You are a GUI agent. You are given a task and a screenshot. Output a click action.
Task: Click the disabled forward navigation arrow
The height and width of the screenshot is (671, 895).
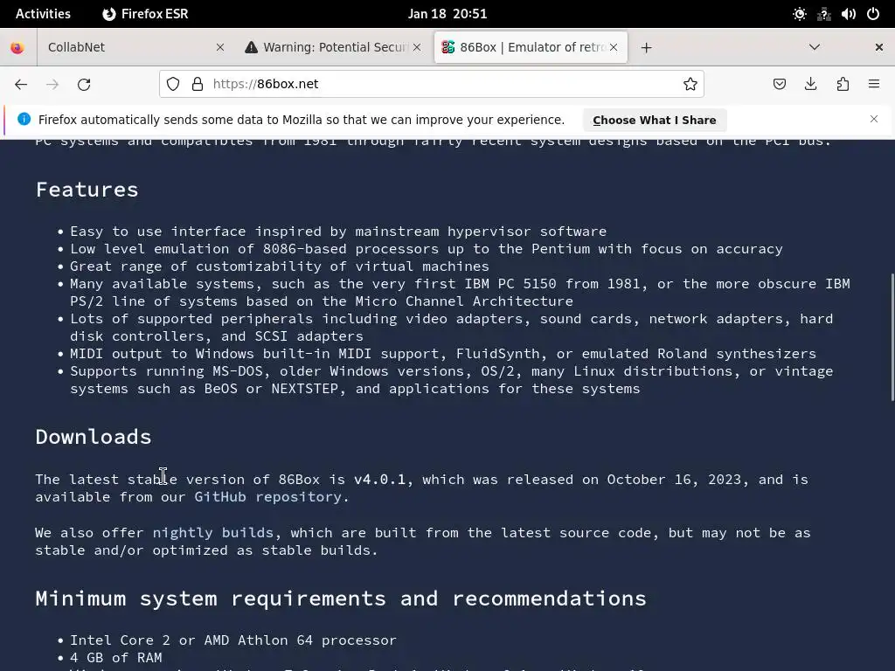[52, 85]
